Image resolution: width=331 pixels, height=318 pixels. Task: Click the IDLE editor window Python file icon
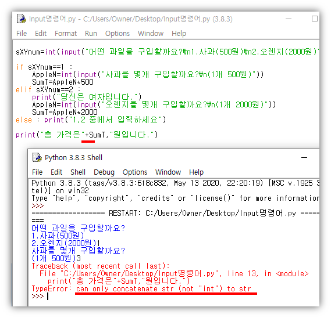(x=22, y=19)
